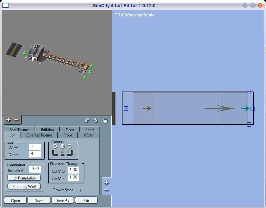Image resolution: width=266 pixels, height=208 pixels.
Task: Click the Exit button
Action: point(86,200)
